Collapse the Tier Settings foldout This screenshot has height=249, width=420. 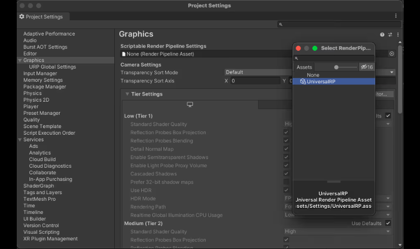[127, 94]
